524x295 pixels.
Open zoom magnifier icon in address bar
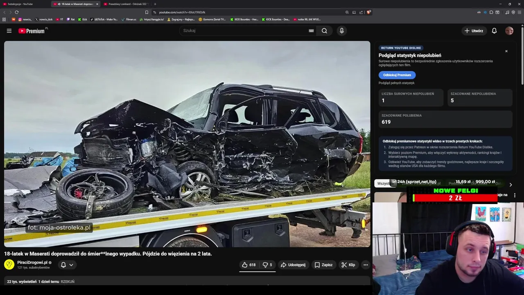347,12
